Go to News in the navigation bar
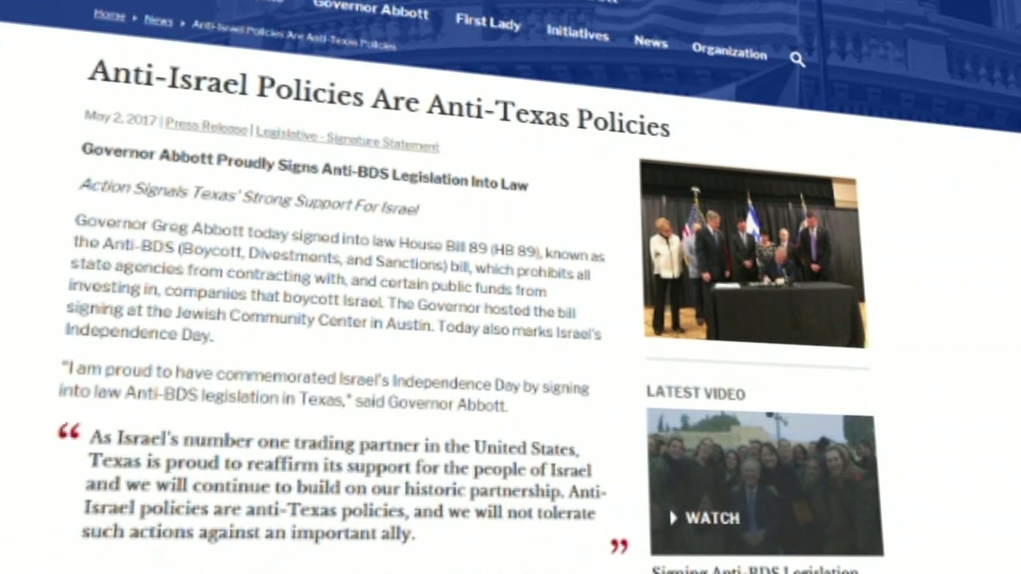This screenshot has height=574, width=1021. point(650,41)
